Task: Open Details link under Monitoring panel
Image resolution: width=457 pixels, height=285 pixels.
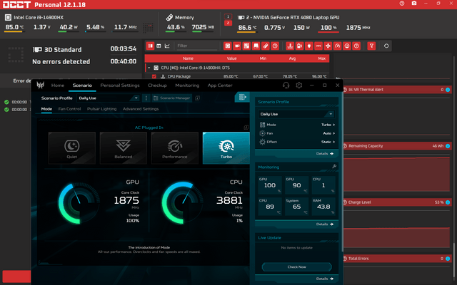Action: pyautogui.click(x=325, y=224)
